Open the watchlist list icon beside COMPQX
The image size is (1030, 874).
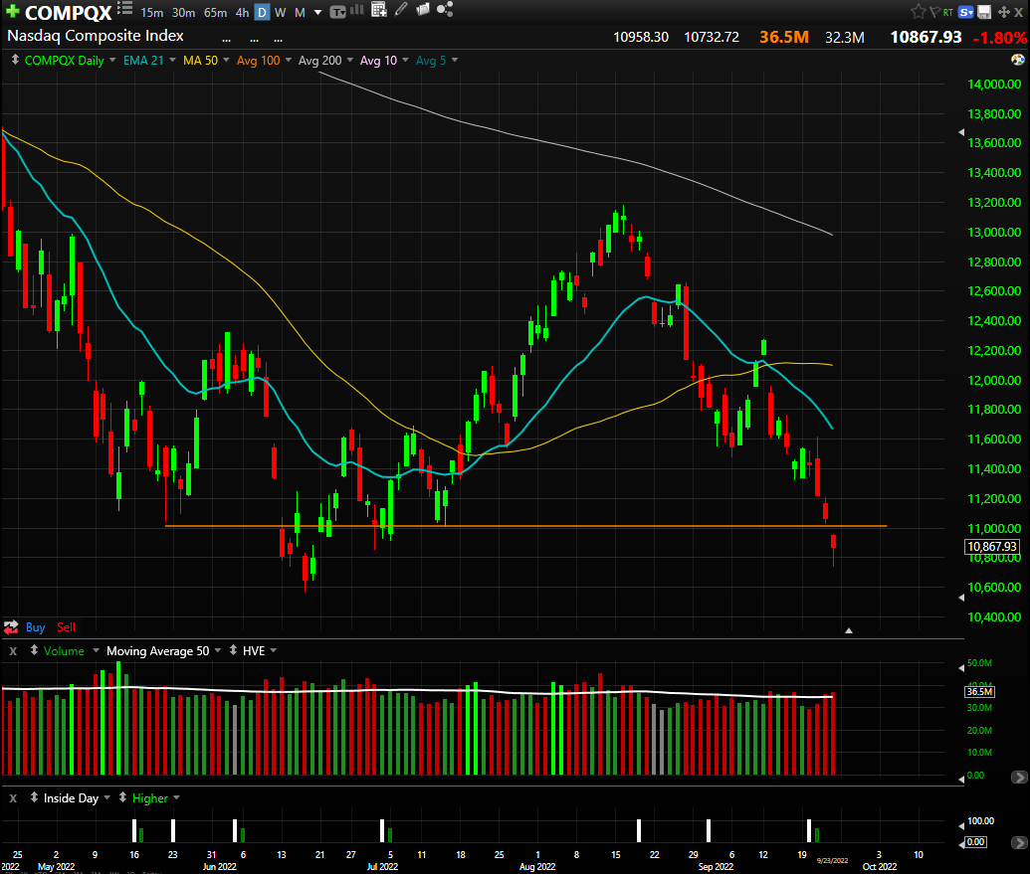click(x=124, y=9)
